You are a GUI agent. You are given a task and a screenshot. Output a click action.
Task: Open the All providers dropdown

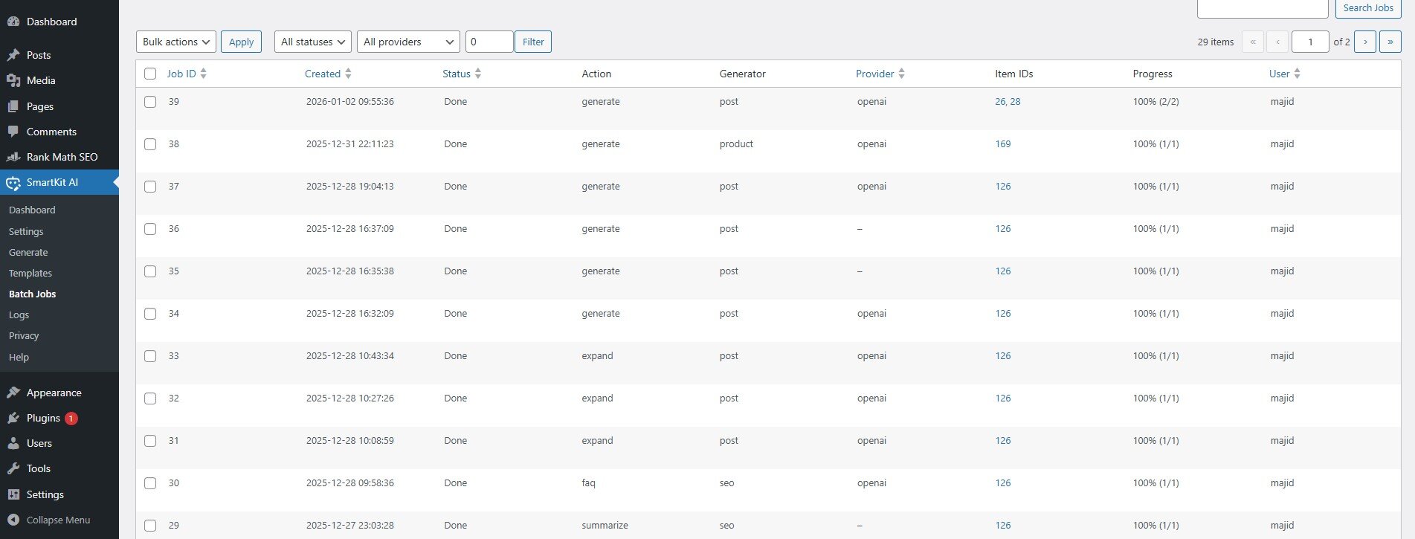[408, 42]
